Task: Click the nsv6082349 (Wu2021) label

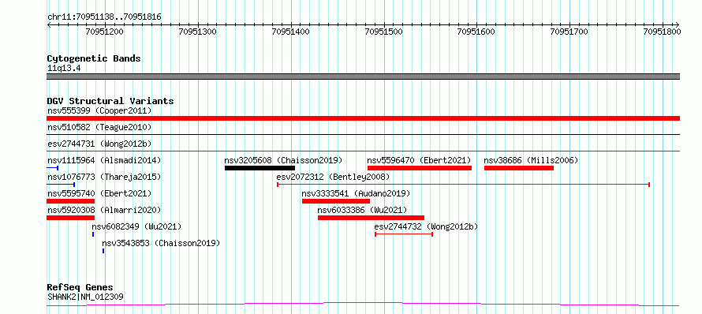Action: (136, 226)
